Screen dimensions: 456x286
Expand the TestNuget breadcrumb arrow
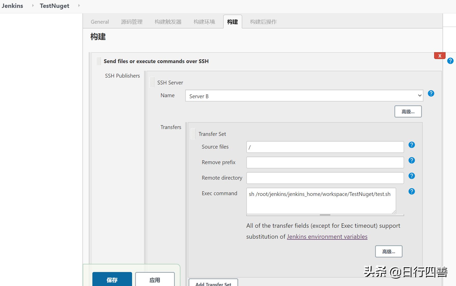pyautogui.click(x=79, y=6)
